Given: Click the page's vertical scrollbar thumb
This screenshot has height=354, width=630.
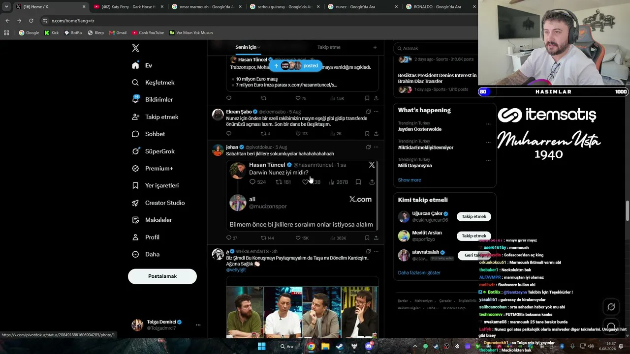Looking at the screenshot, I should [x=627, y=210].
